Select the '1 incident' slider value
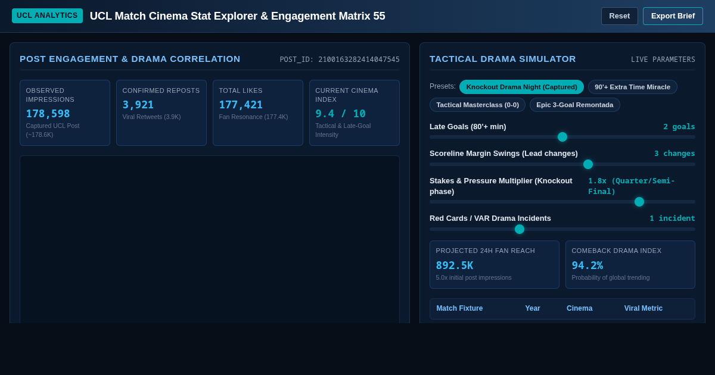The height and width of the screenshot is (375, 715). 672,218
